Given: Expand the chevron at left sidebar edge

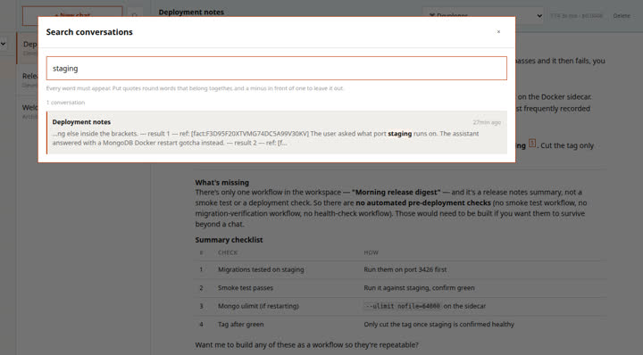Looking at the screenshot, I should [4, 44].
